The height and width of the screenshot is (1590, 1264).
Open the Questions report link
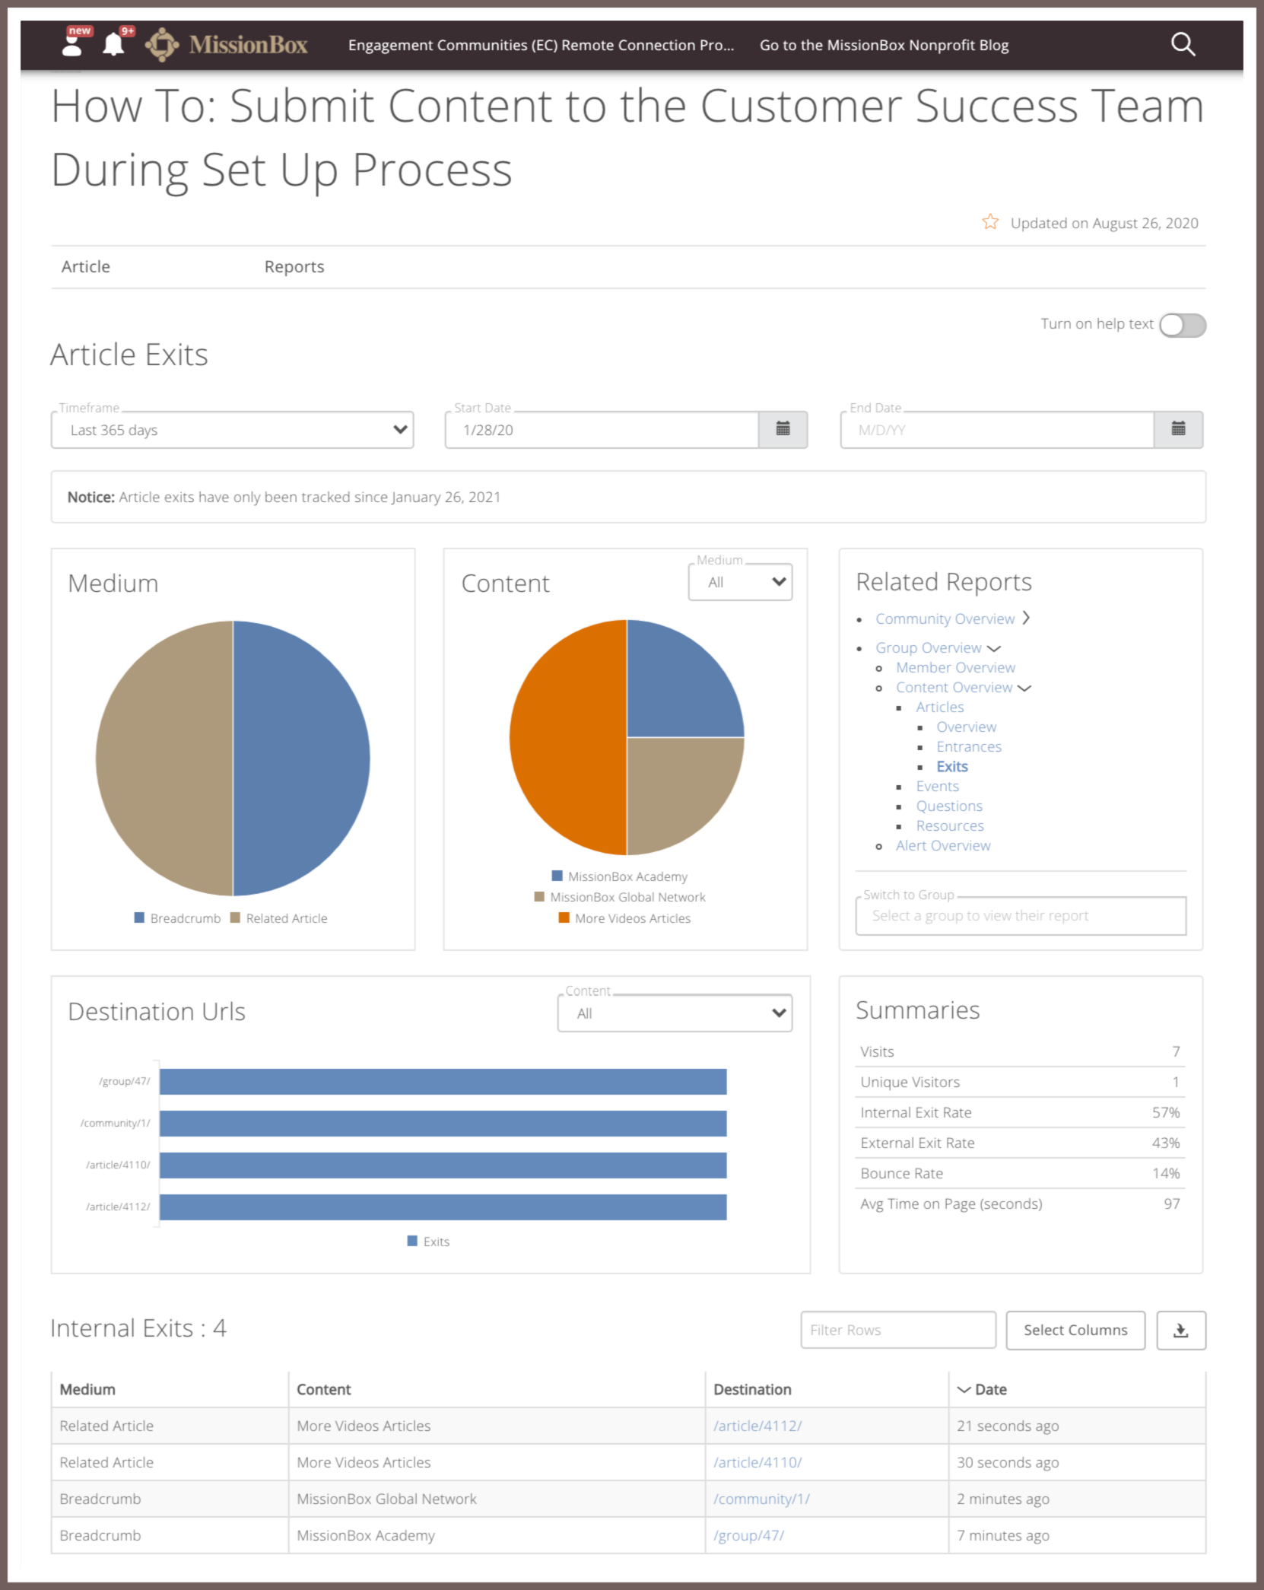click(x=949, y=806)
